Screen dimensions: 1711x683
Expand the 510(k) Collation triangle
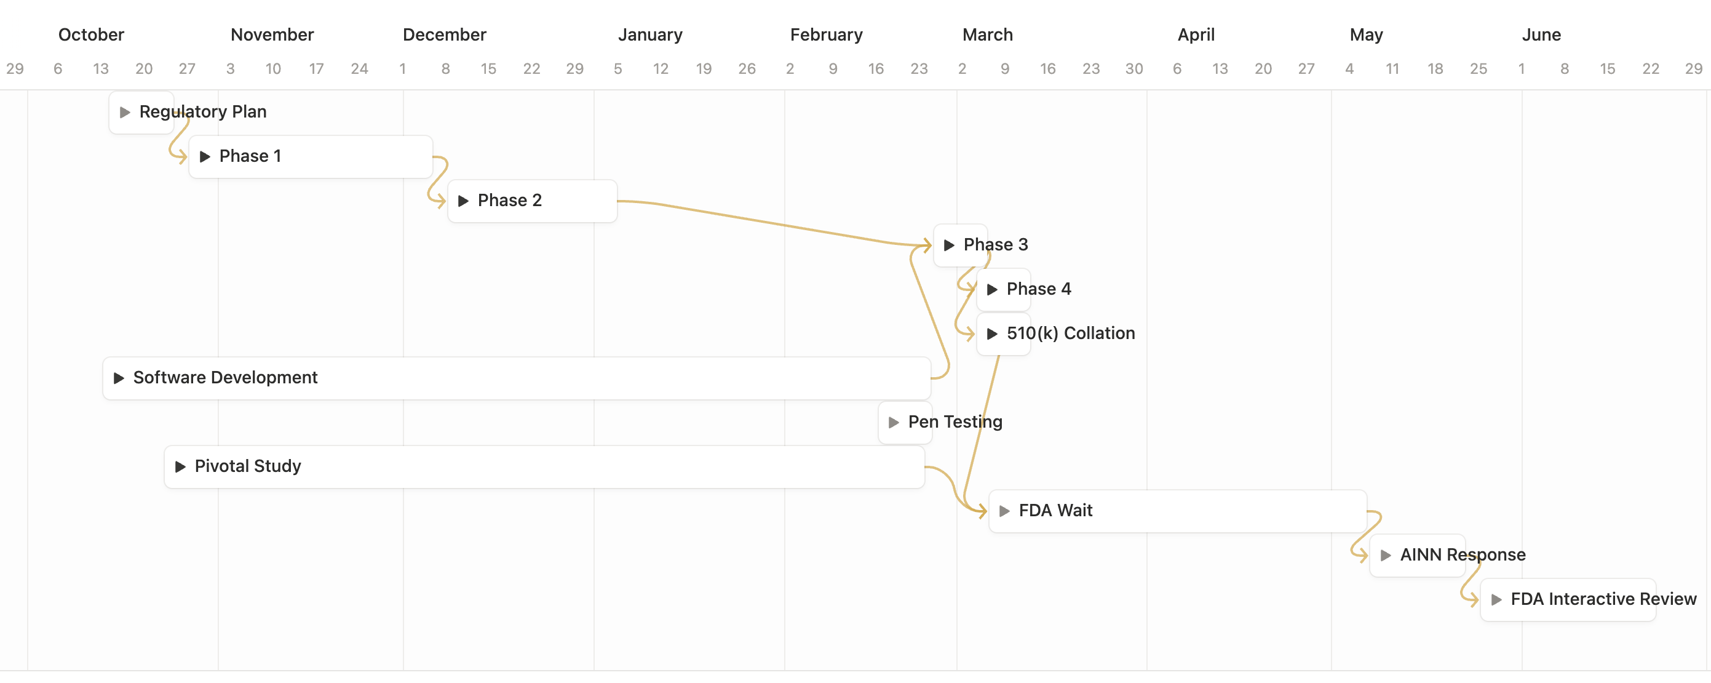(992, 334)
